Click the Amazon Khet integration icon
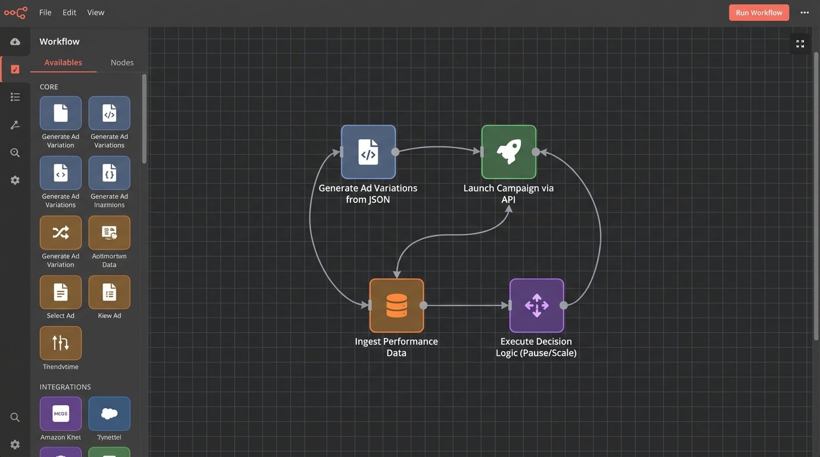 [60, 413]
